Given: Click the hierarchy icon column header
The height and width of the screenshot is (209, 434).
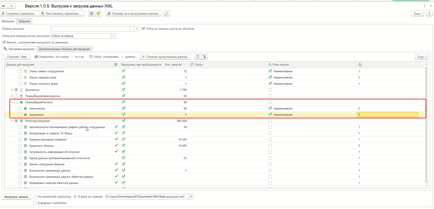Looking at the screenshot, I should 360,65.
